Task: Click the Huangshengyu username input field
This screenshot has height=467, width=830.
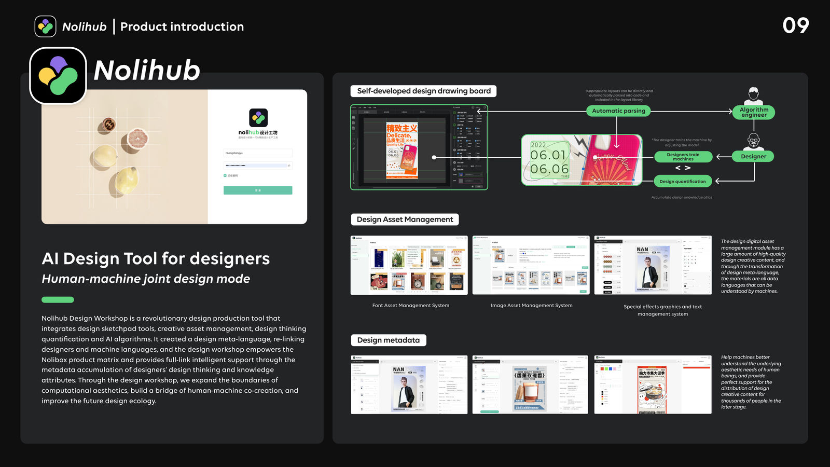Action: pos(258,153)
